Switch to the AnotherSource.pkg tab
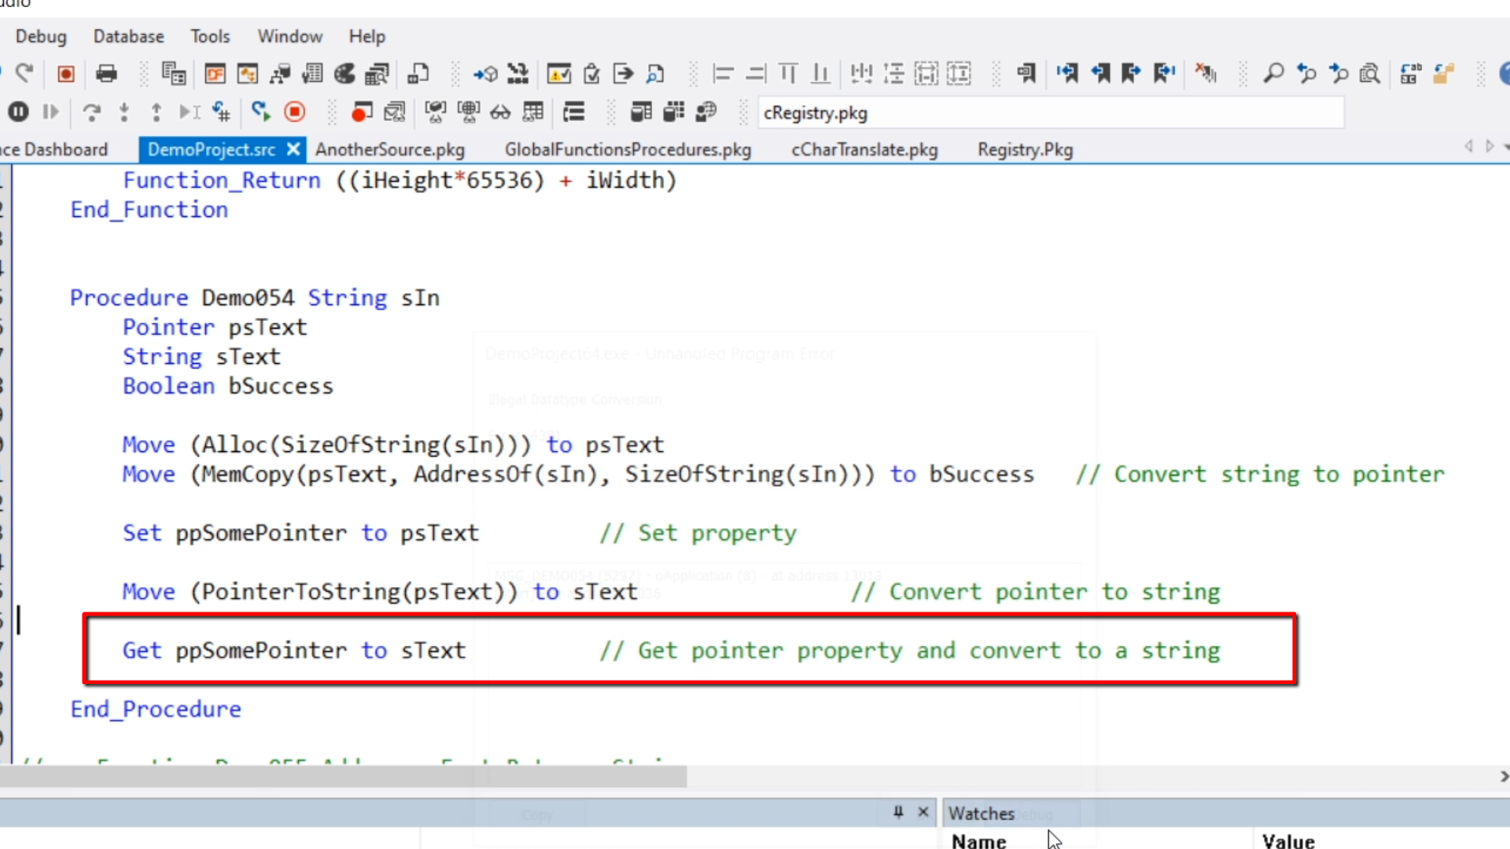 (x=390, y=149)
